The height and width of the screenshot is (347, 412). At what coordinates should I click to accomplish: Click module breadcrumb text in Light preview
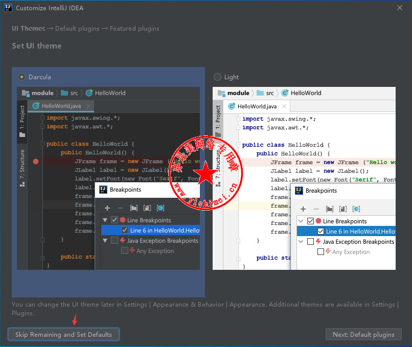(238, 93)
